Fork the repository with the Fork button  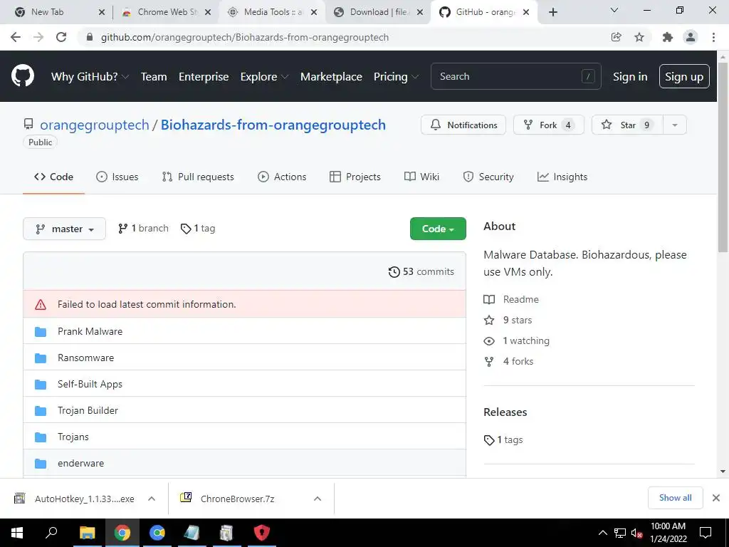(549, 125)
